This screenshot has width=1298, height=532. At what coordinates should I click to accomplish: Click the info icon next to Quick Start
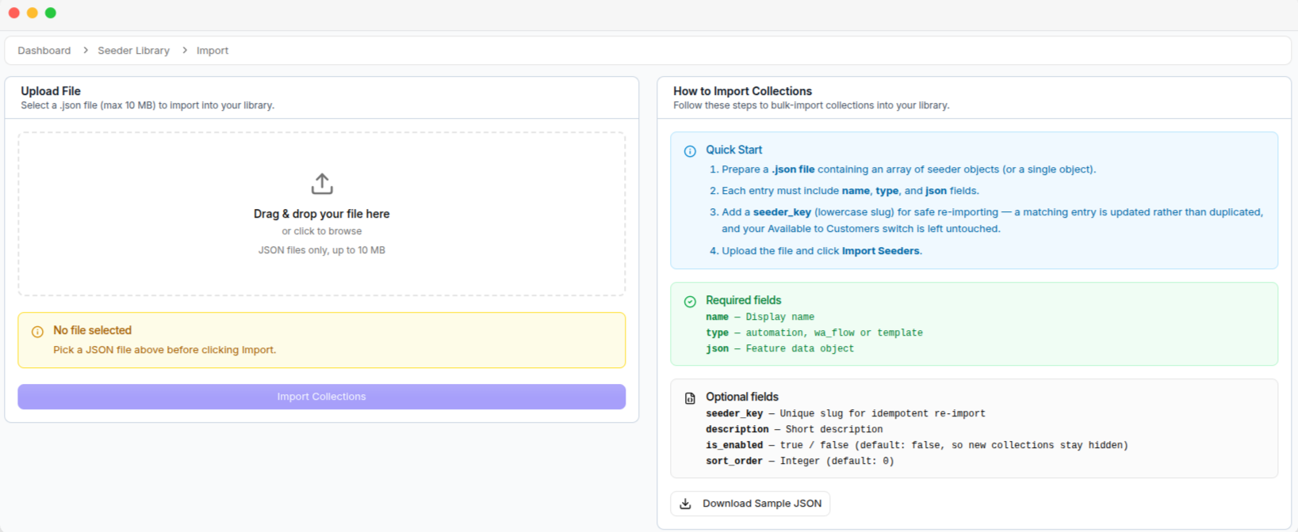pyautogui.click(x=690, y=151)
